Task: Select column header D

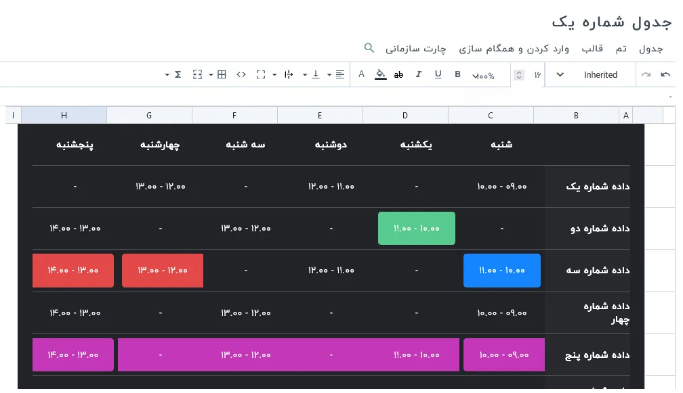Action: pyautogui.click(x=405, y=115)
